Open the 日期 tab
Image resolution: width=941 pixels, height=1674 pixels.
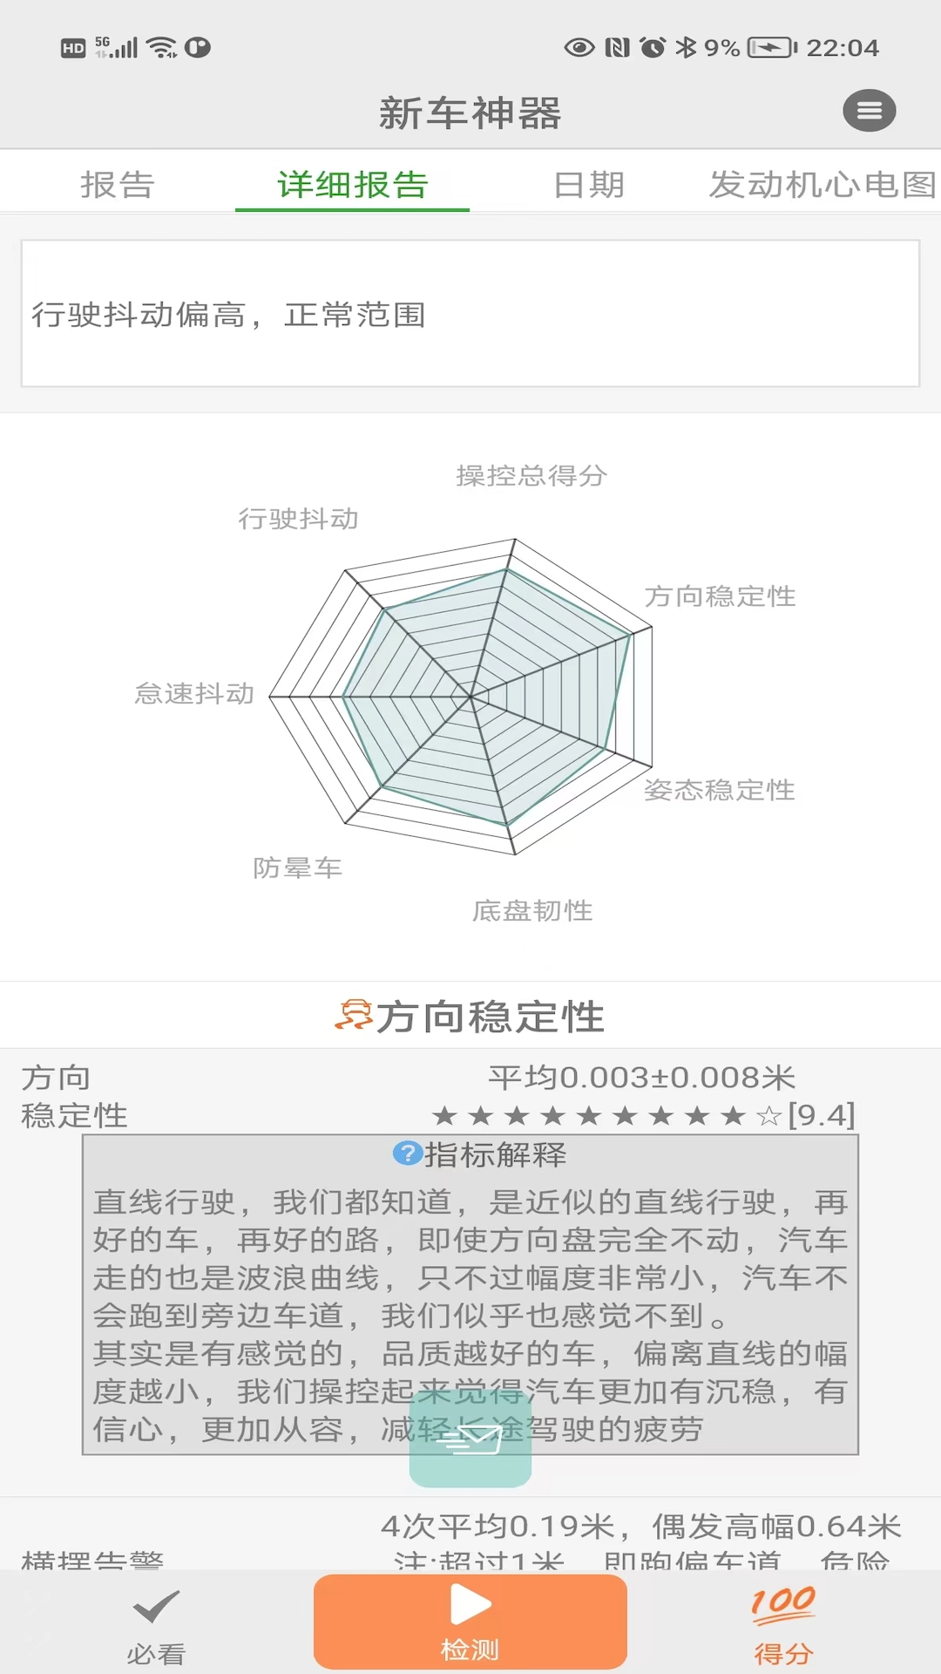[589, 185]
